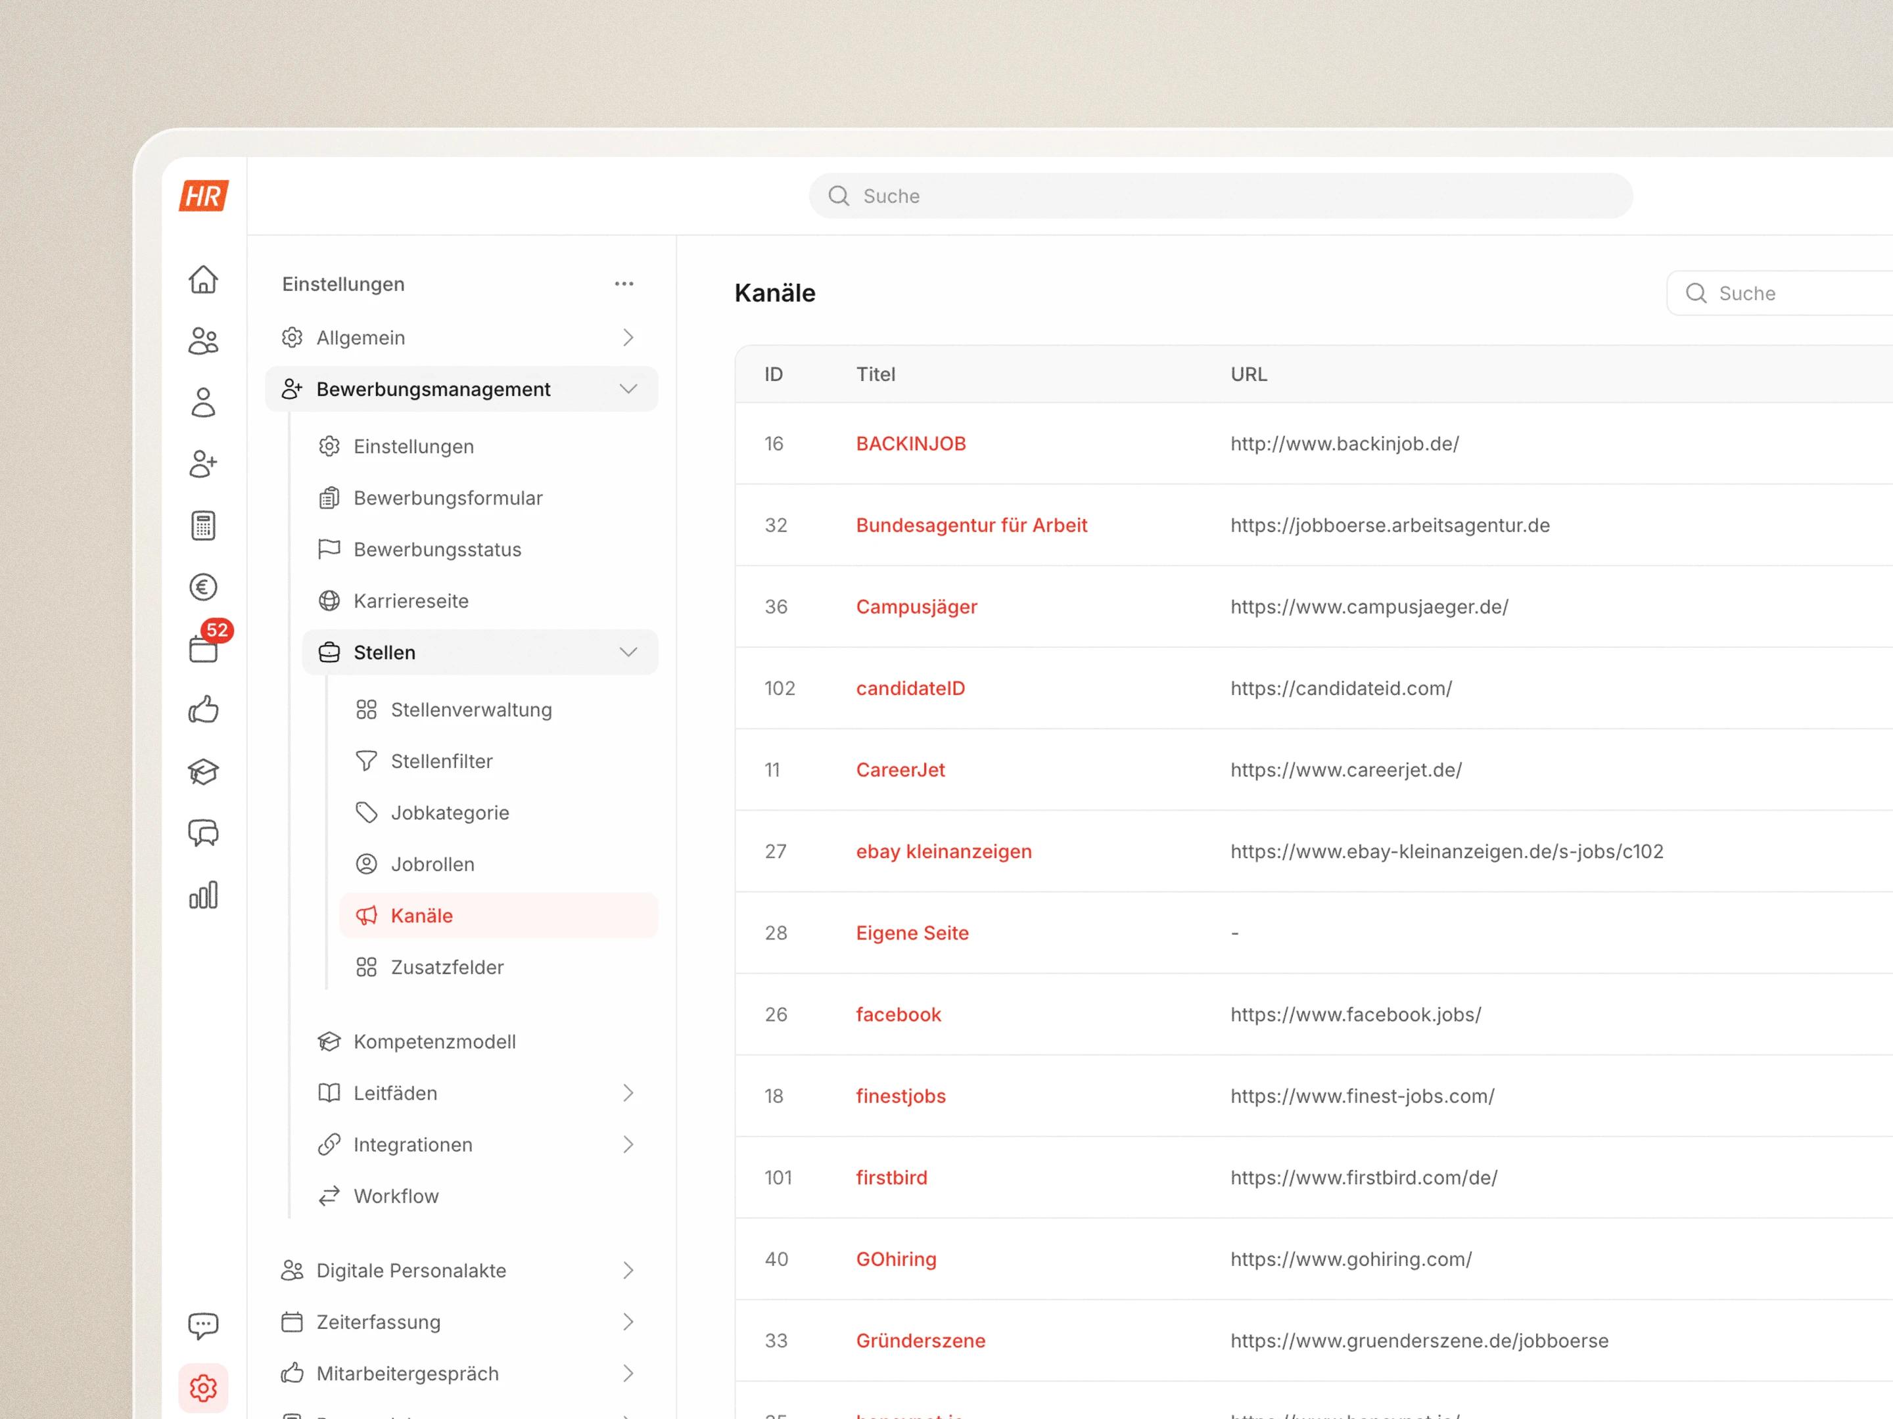Open the team group icon in sidebar

[203, 341]
